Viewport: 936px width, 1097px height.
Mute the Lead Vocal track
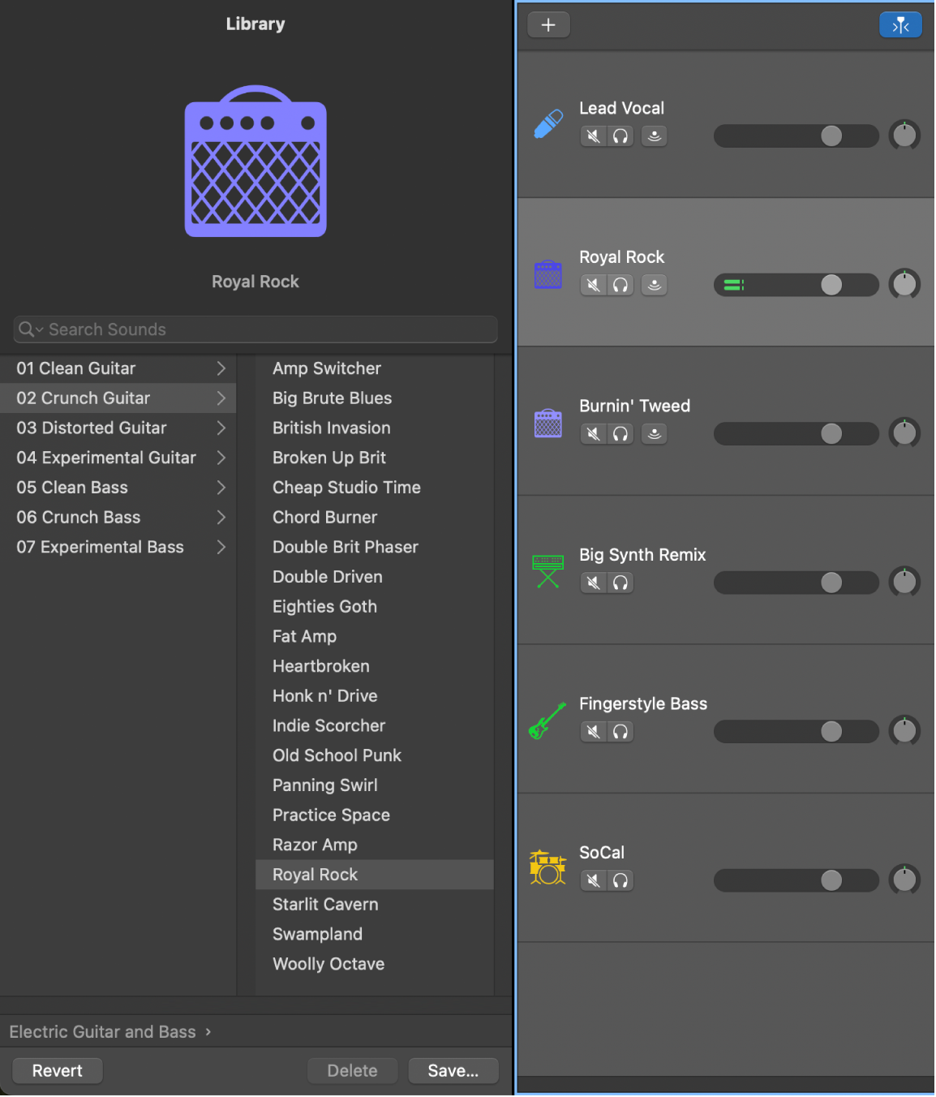593,136
